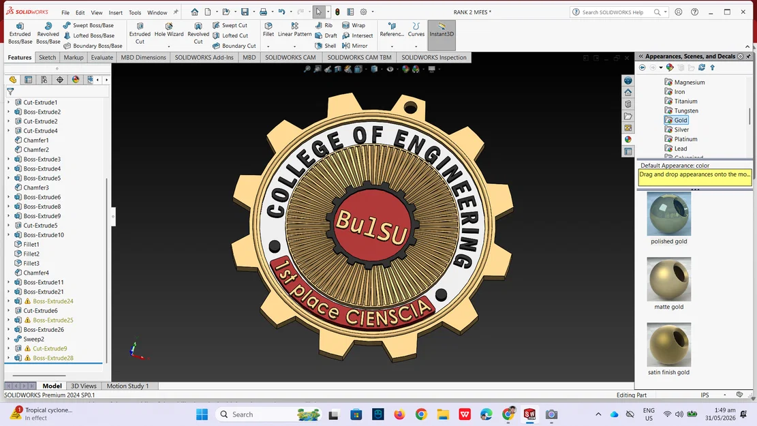Switch to the 3D Views tab
Image resolution: width=757 pixels, height=426 pixels.
tap(84, 386)
